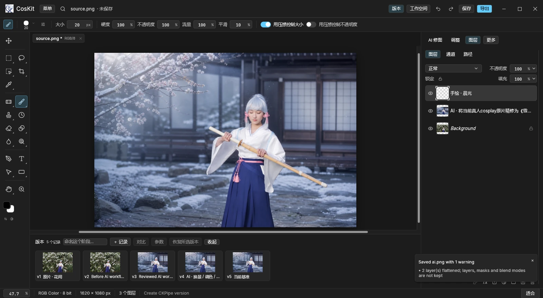Screen dimensions: 543x298
Task: Select the History Brush clock tool
Action: click(x=22, y=115)
